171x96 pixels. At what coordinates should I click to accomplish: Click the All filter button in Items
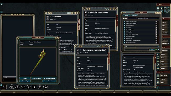(152, 50)
